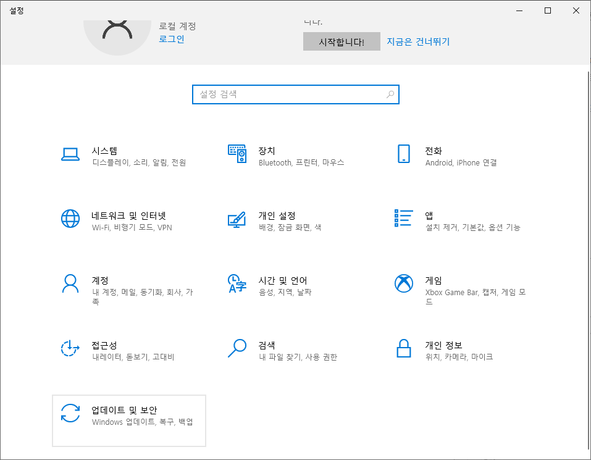Open the 계정 person icon
This screenshot has width=591, height=460.
tap(70, 283)
